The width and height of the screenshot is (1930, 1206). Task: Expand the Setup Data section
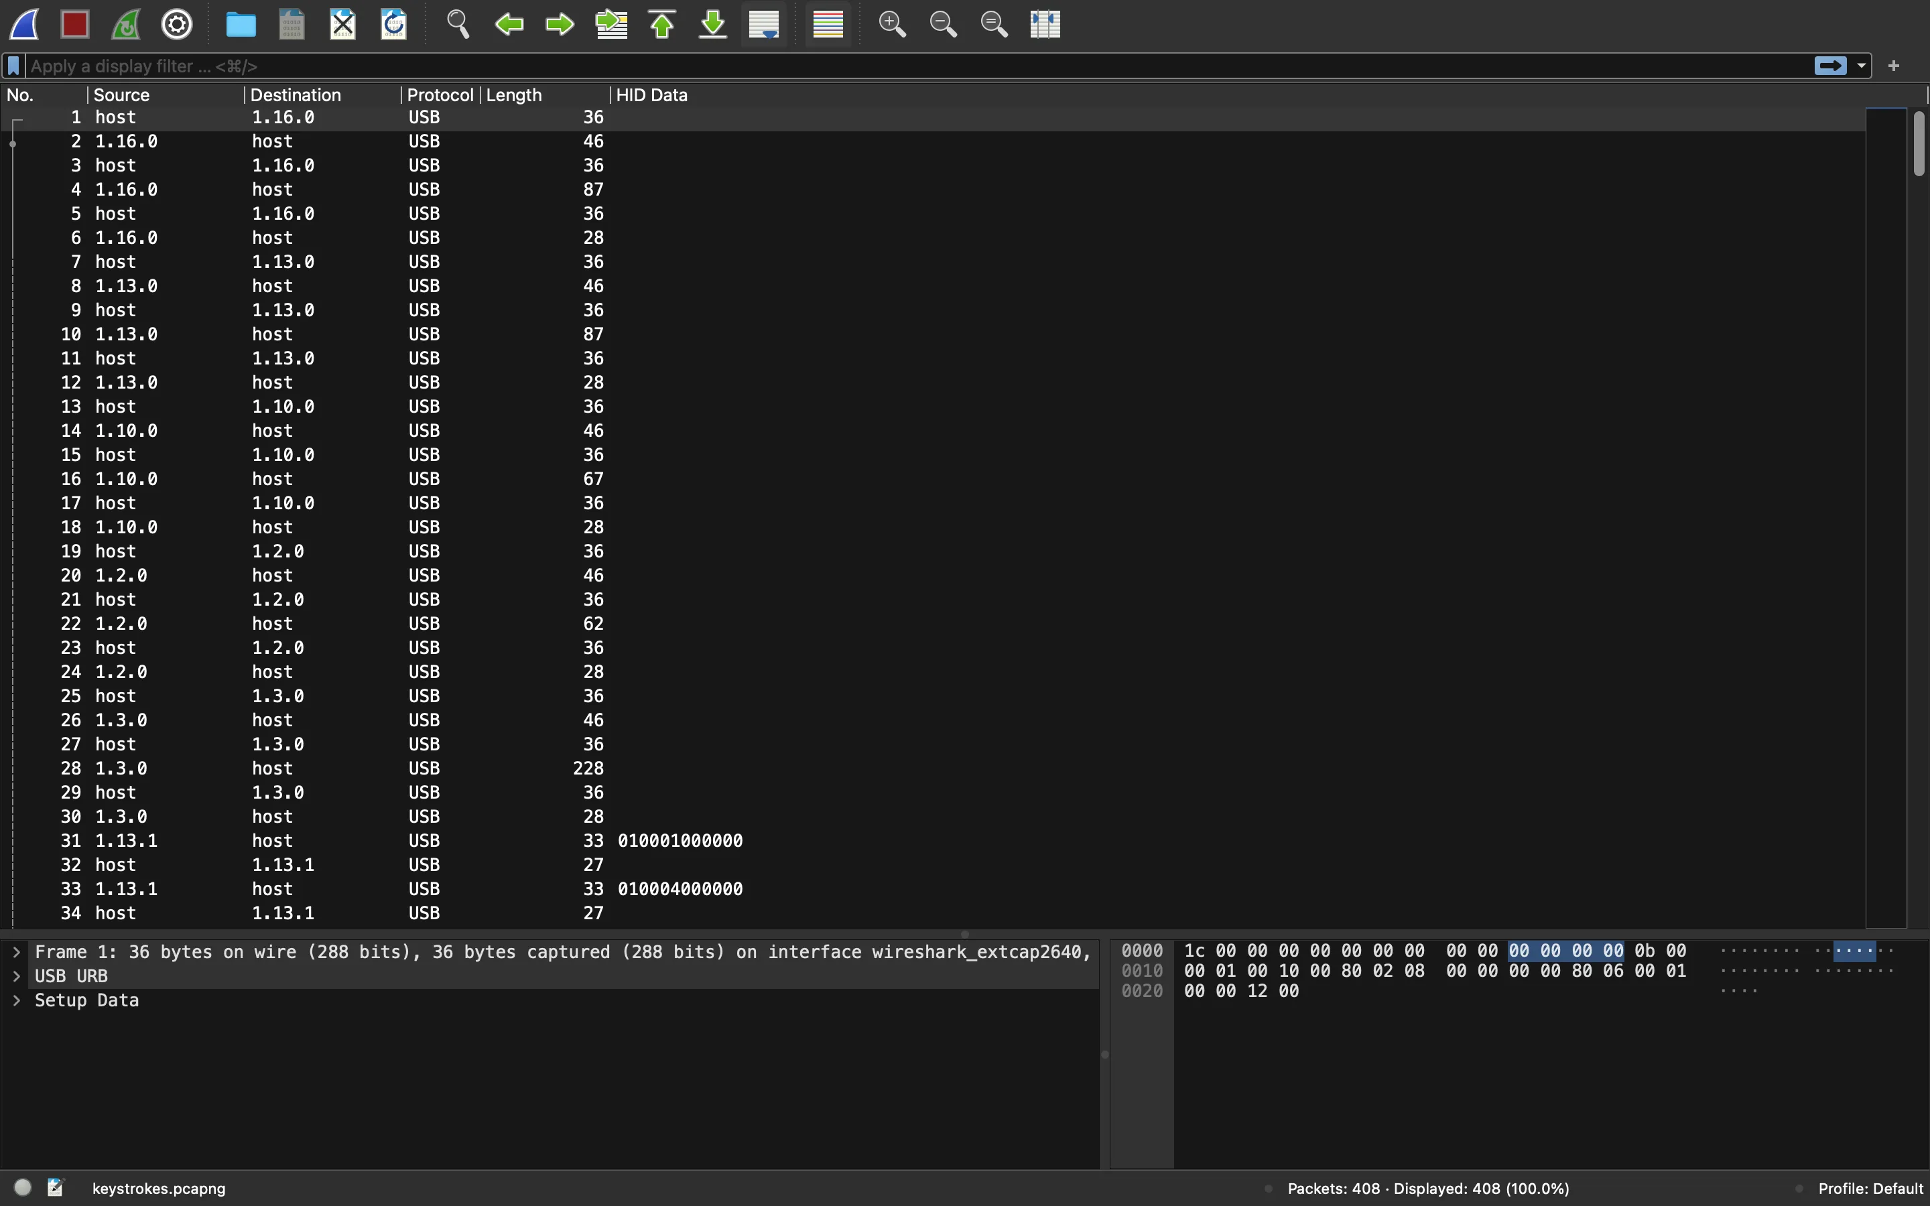pyautogui.click(x=16, y=1000)
